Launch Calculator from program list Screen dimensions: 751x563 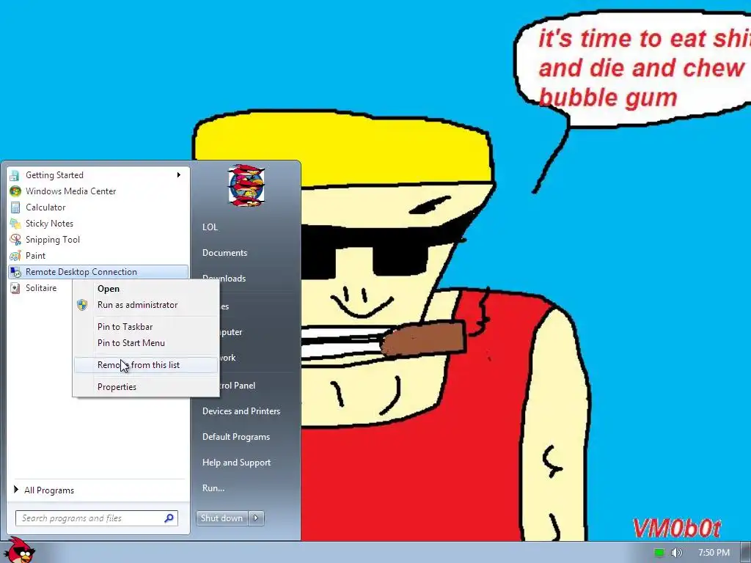98,207
